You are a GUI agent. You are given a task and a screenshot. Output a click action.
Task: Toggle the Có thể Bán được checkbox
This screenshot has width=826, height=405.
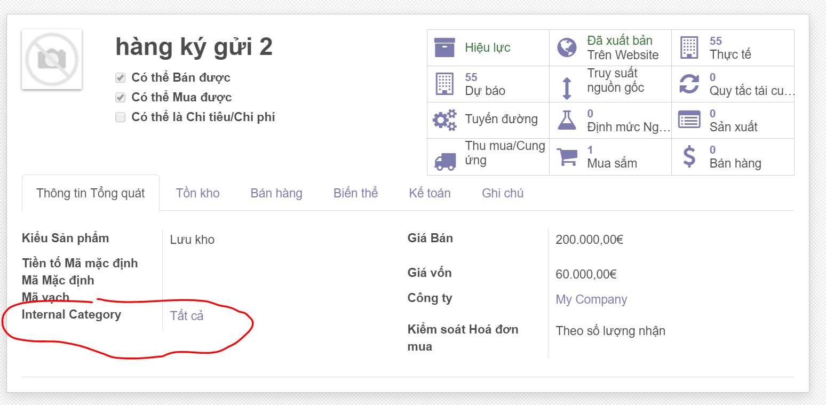(x=120, y=78)
